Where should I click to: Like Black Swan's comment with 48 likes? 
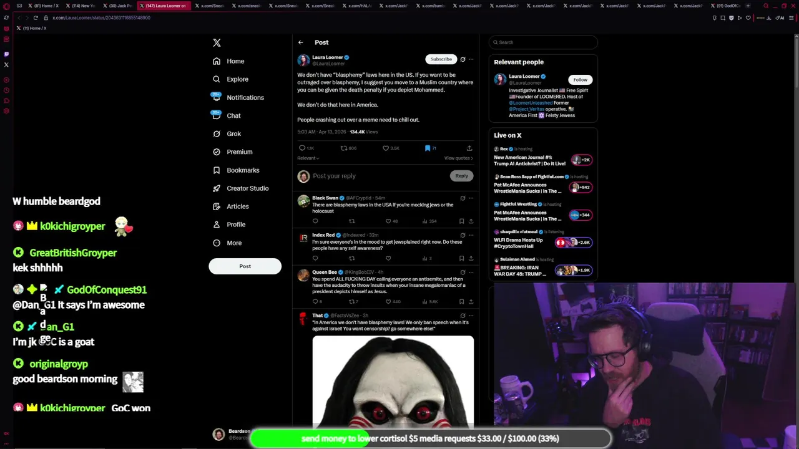click(388, 221)
